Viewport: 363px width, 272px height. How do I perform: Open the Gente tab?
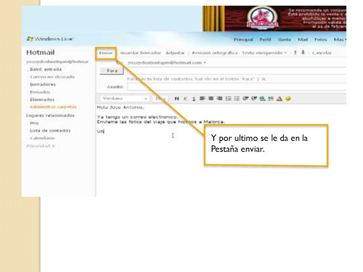[284, 40]
